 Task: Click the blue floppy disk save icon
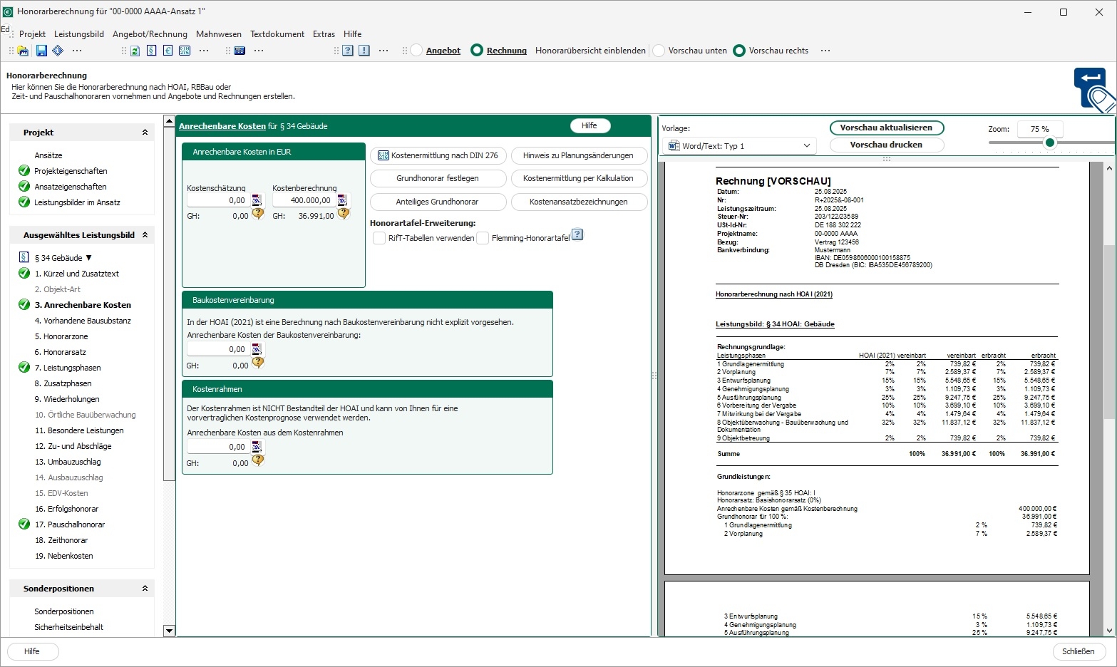pyautogui.click(x=41, y=51)
